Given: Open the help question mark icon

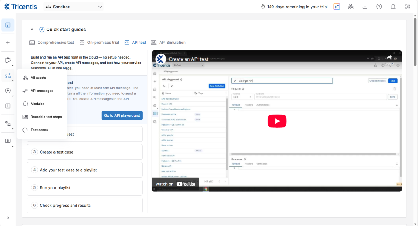Looking at the screenshot, I should (x=379, y=7).
